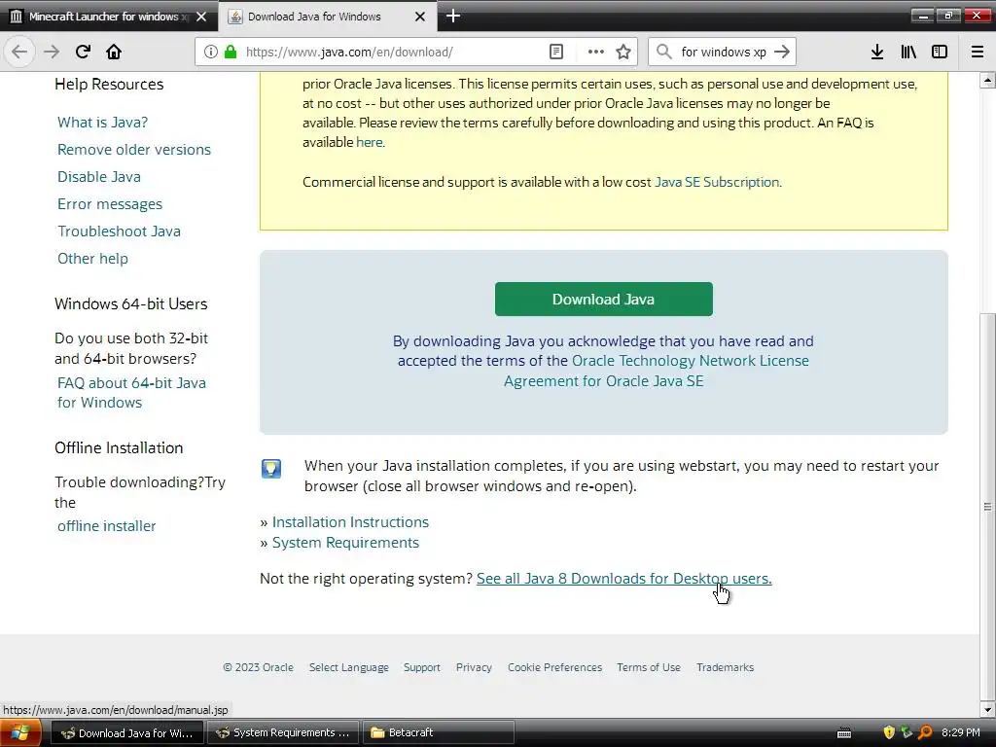Open 'Troubleshoot Java' link
Image resolution: width=996 pixels, height=747 pixels.
click(x=119, y=231)
